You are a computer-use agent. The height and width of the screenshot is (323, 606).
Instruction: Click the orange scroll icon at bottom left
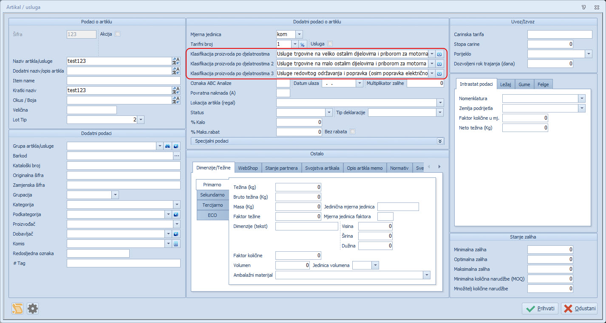tap(17, 309)
